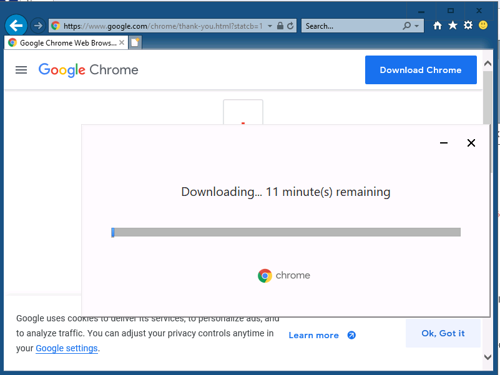Click the magnifier search icon
500x375 pixels.
[406, 26]
